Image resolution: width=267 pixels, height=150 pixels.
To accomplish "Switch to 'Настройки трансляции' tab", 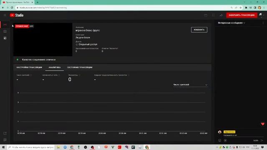I will pos(29,67).
